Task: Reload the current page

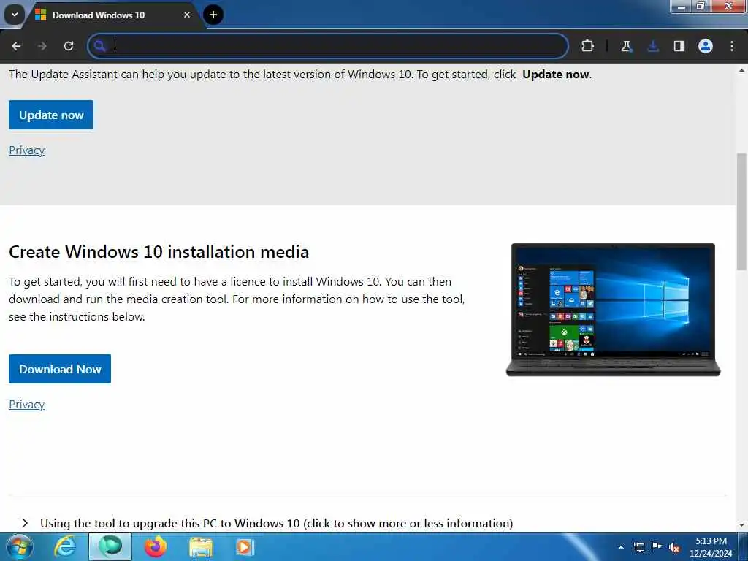Action: click(69, 46)
